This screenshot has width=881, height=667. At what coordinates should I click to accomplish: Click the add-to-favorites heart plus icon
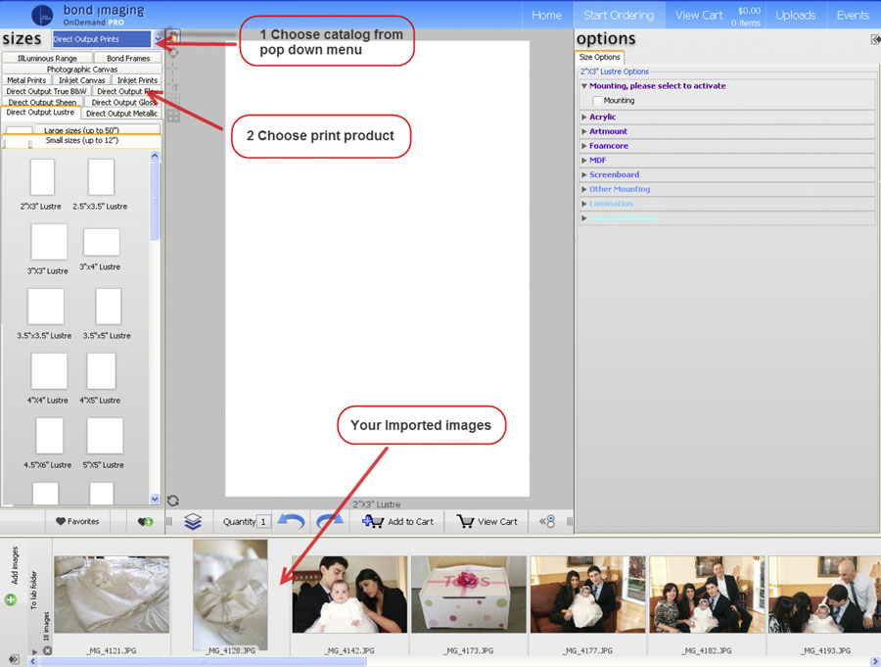(145, 522)
